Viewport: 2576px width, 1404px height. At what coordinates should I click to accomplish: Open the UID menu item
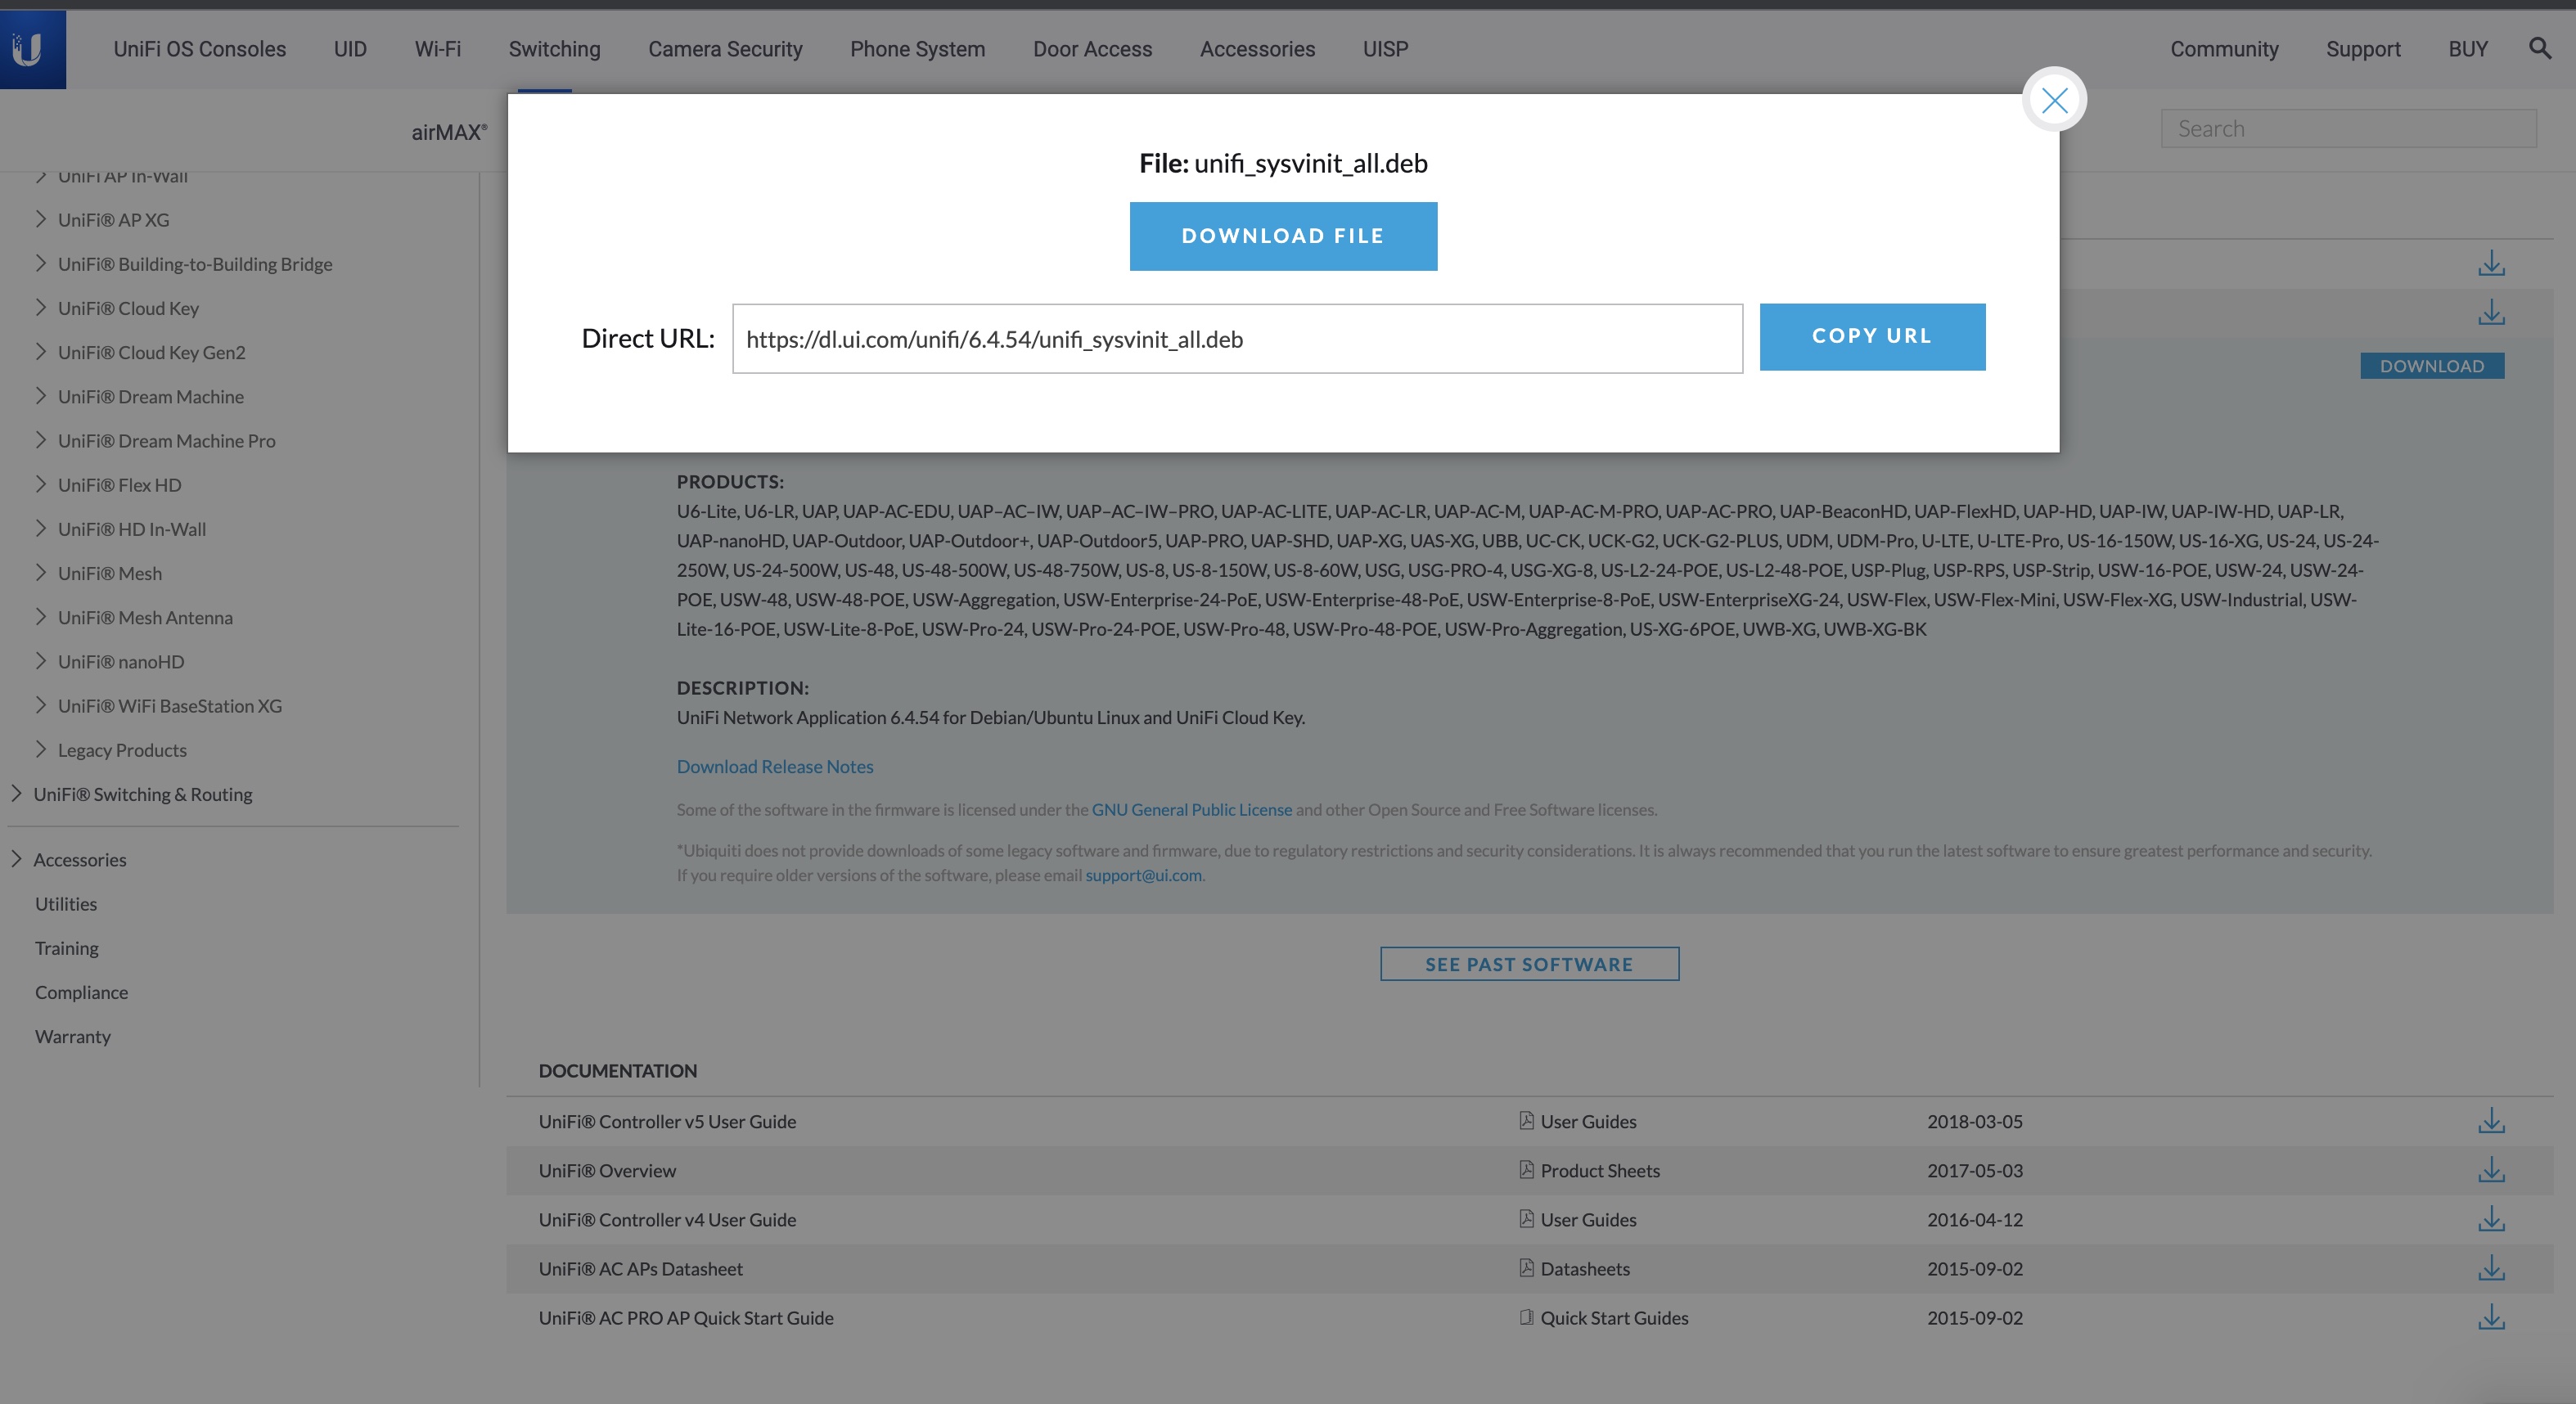pos(350,49)
